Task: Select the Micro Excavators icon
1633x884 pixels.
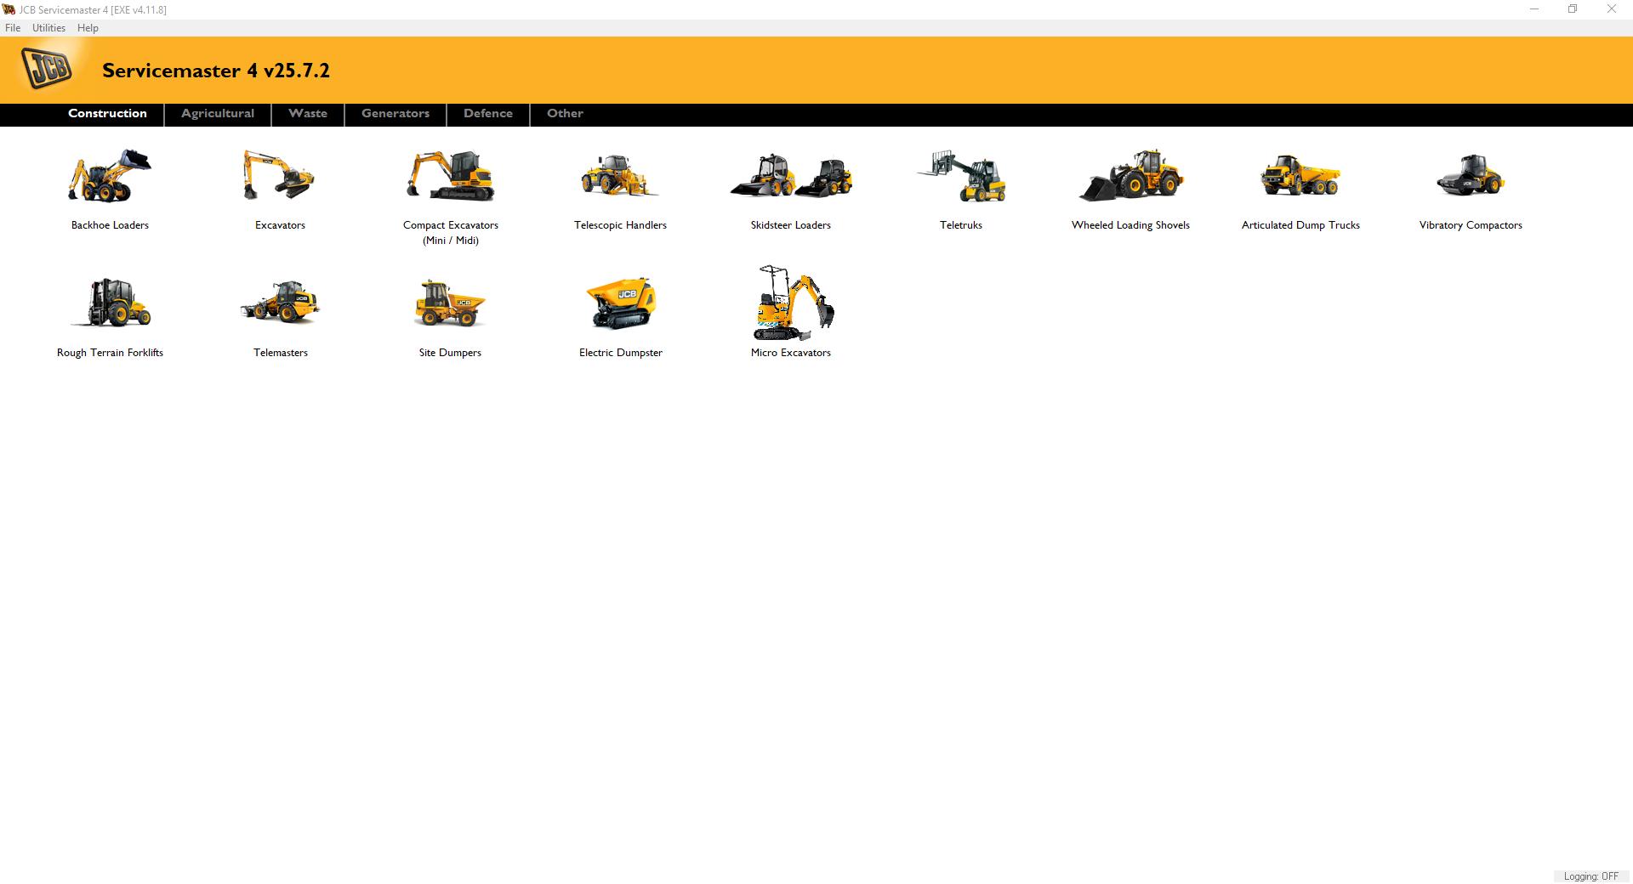Action: [x=793, y=303]
